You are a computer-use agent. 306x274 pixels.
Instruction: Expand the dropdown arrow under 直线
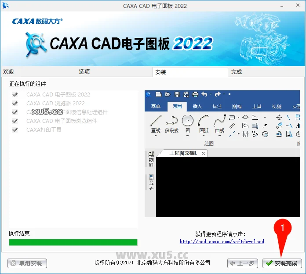[156, 136]
